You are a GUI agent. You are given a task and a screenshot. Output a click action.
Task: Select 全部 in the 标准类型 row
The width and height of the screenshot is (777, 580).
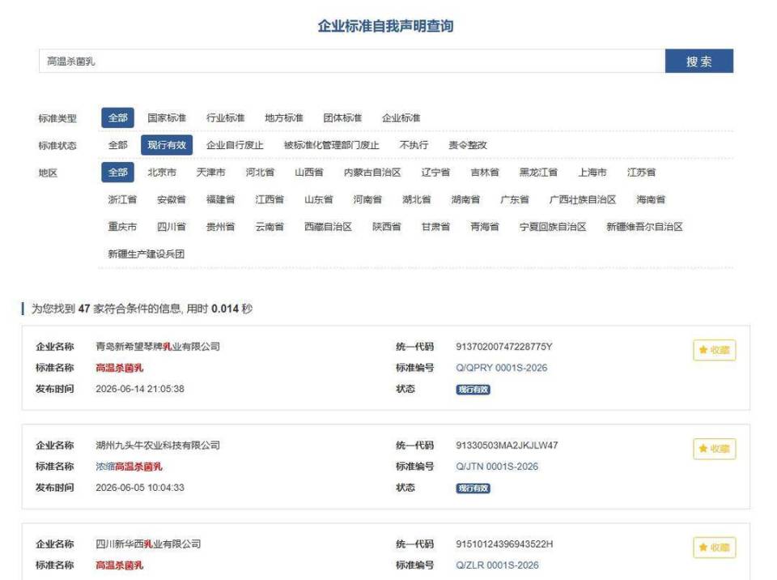(118, 118)
